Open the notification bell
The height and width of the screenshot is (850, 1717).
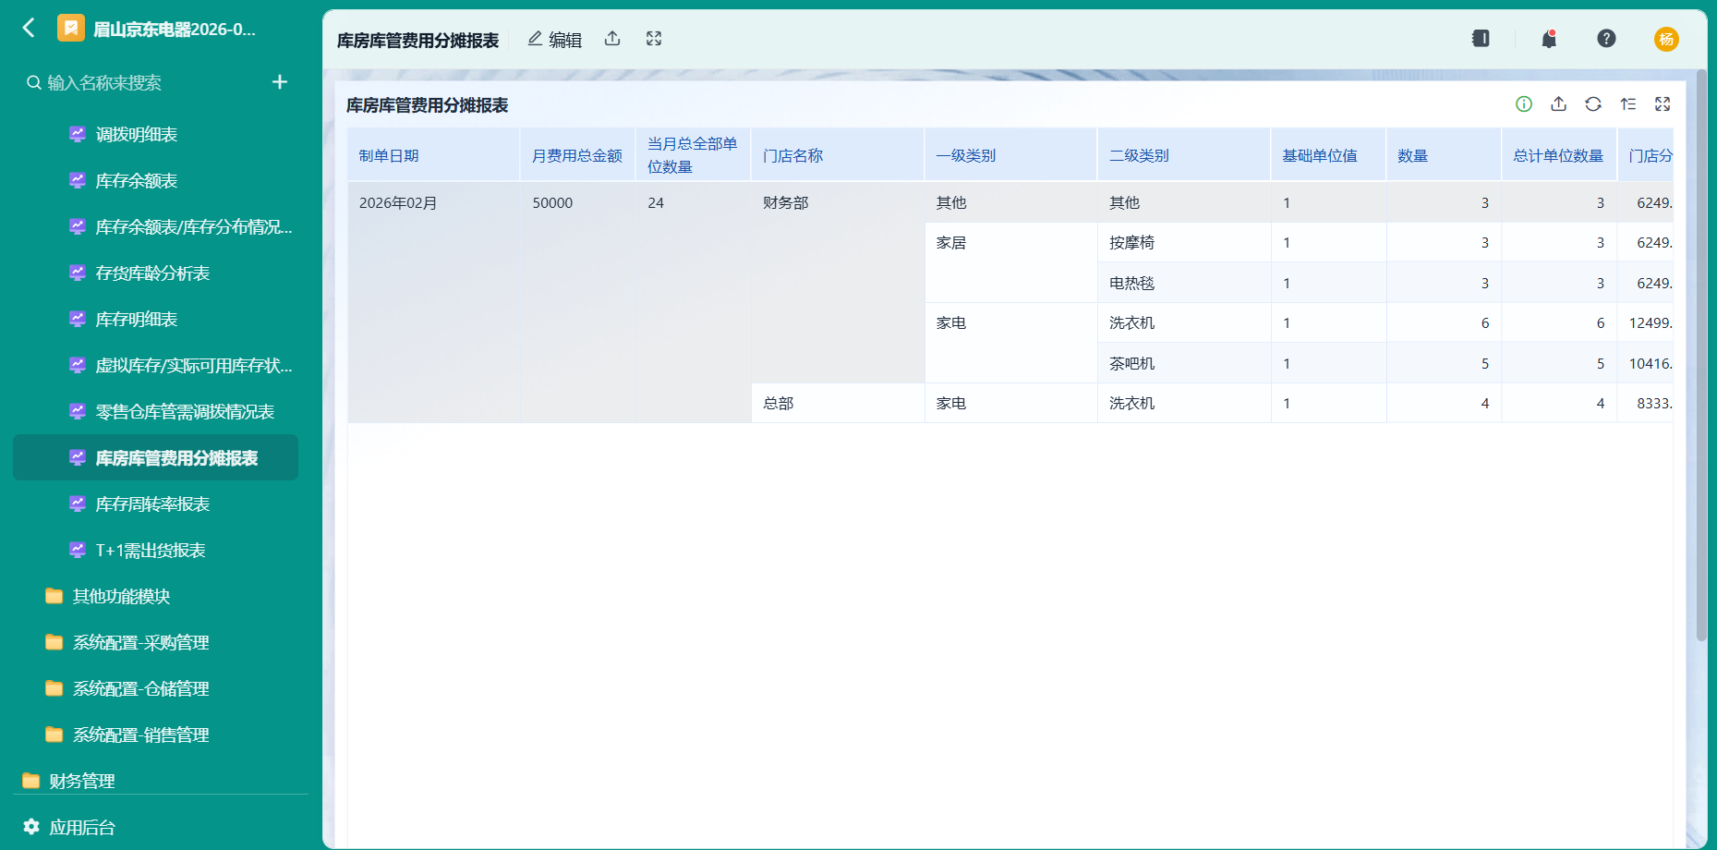(x=1549, y=39)
